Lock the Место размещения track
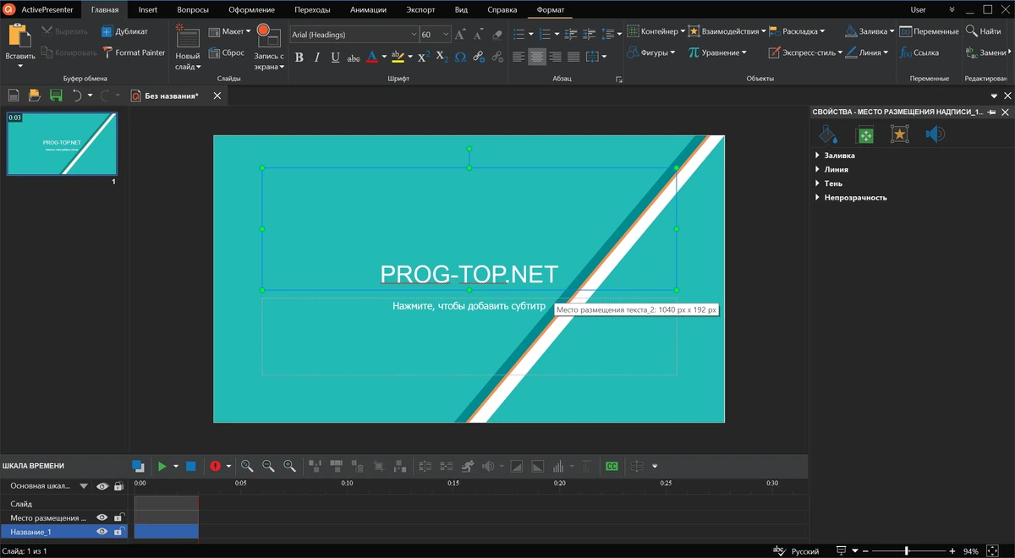The height and width of the screenshot is (558, 1015). pos(119,517)
